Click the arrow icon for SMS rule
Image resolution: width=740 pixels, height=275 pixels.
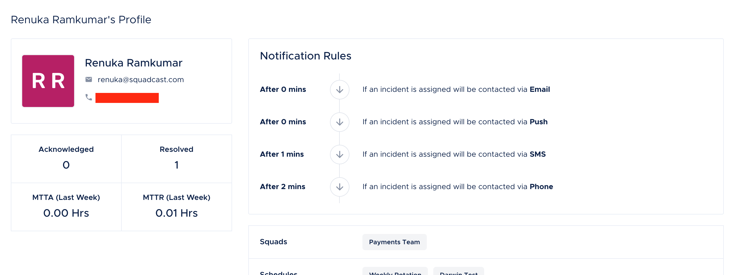pyautogui.click(x=339, y=155)
